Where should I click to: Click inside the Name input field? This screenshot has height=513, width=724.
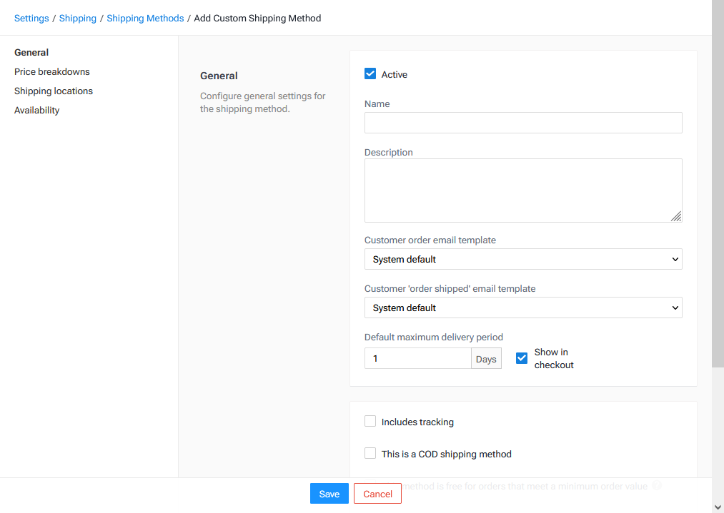[x=523, y=123]
